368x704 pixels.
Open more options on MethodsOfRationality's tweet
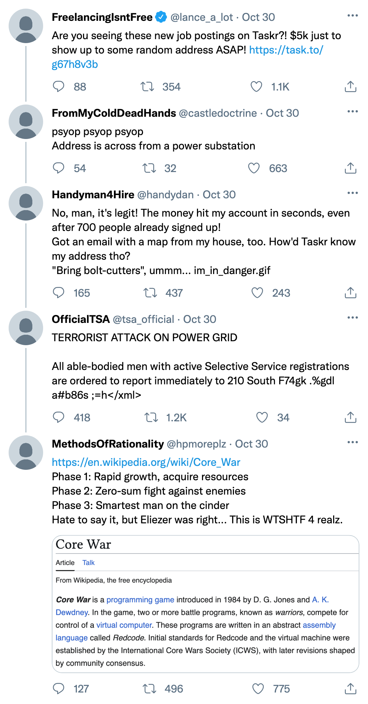tap(353, 443)
